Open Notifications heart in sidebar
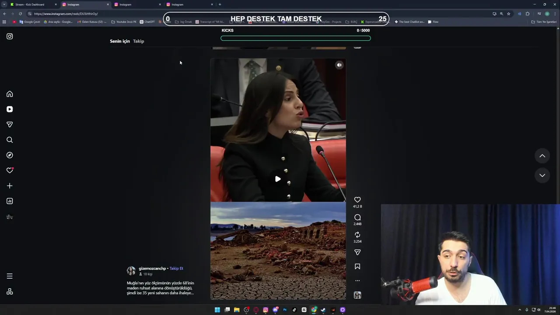 (x=10, y=171)
